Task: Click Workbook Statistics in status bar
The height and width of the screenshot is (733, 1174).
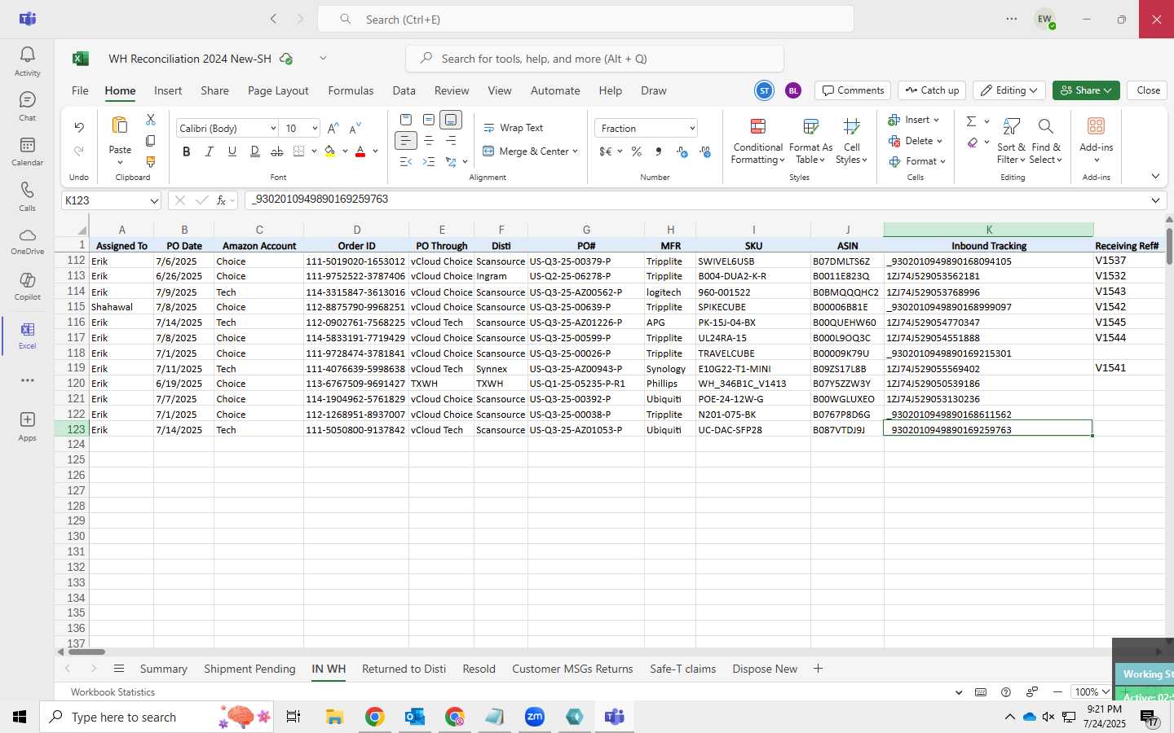Action: (113, 692)
